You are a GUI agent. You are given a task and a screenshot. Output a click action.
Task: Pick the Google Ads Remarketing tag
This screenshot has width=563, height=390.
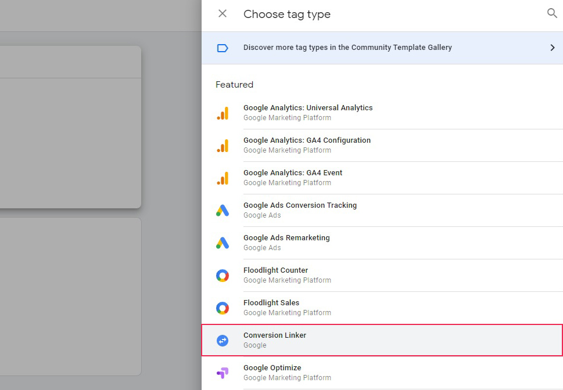pyautogui.click(x=382, y=243)
